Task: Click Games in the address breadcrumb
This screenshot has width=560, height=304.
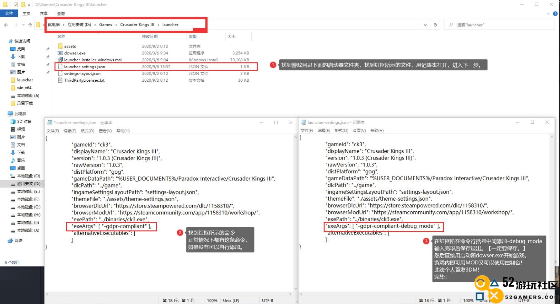Action: tap(106, 24)
